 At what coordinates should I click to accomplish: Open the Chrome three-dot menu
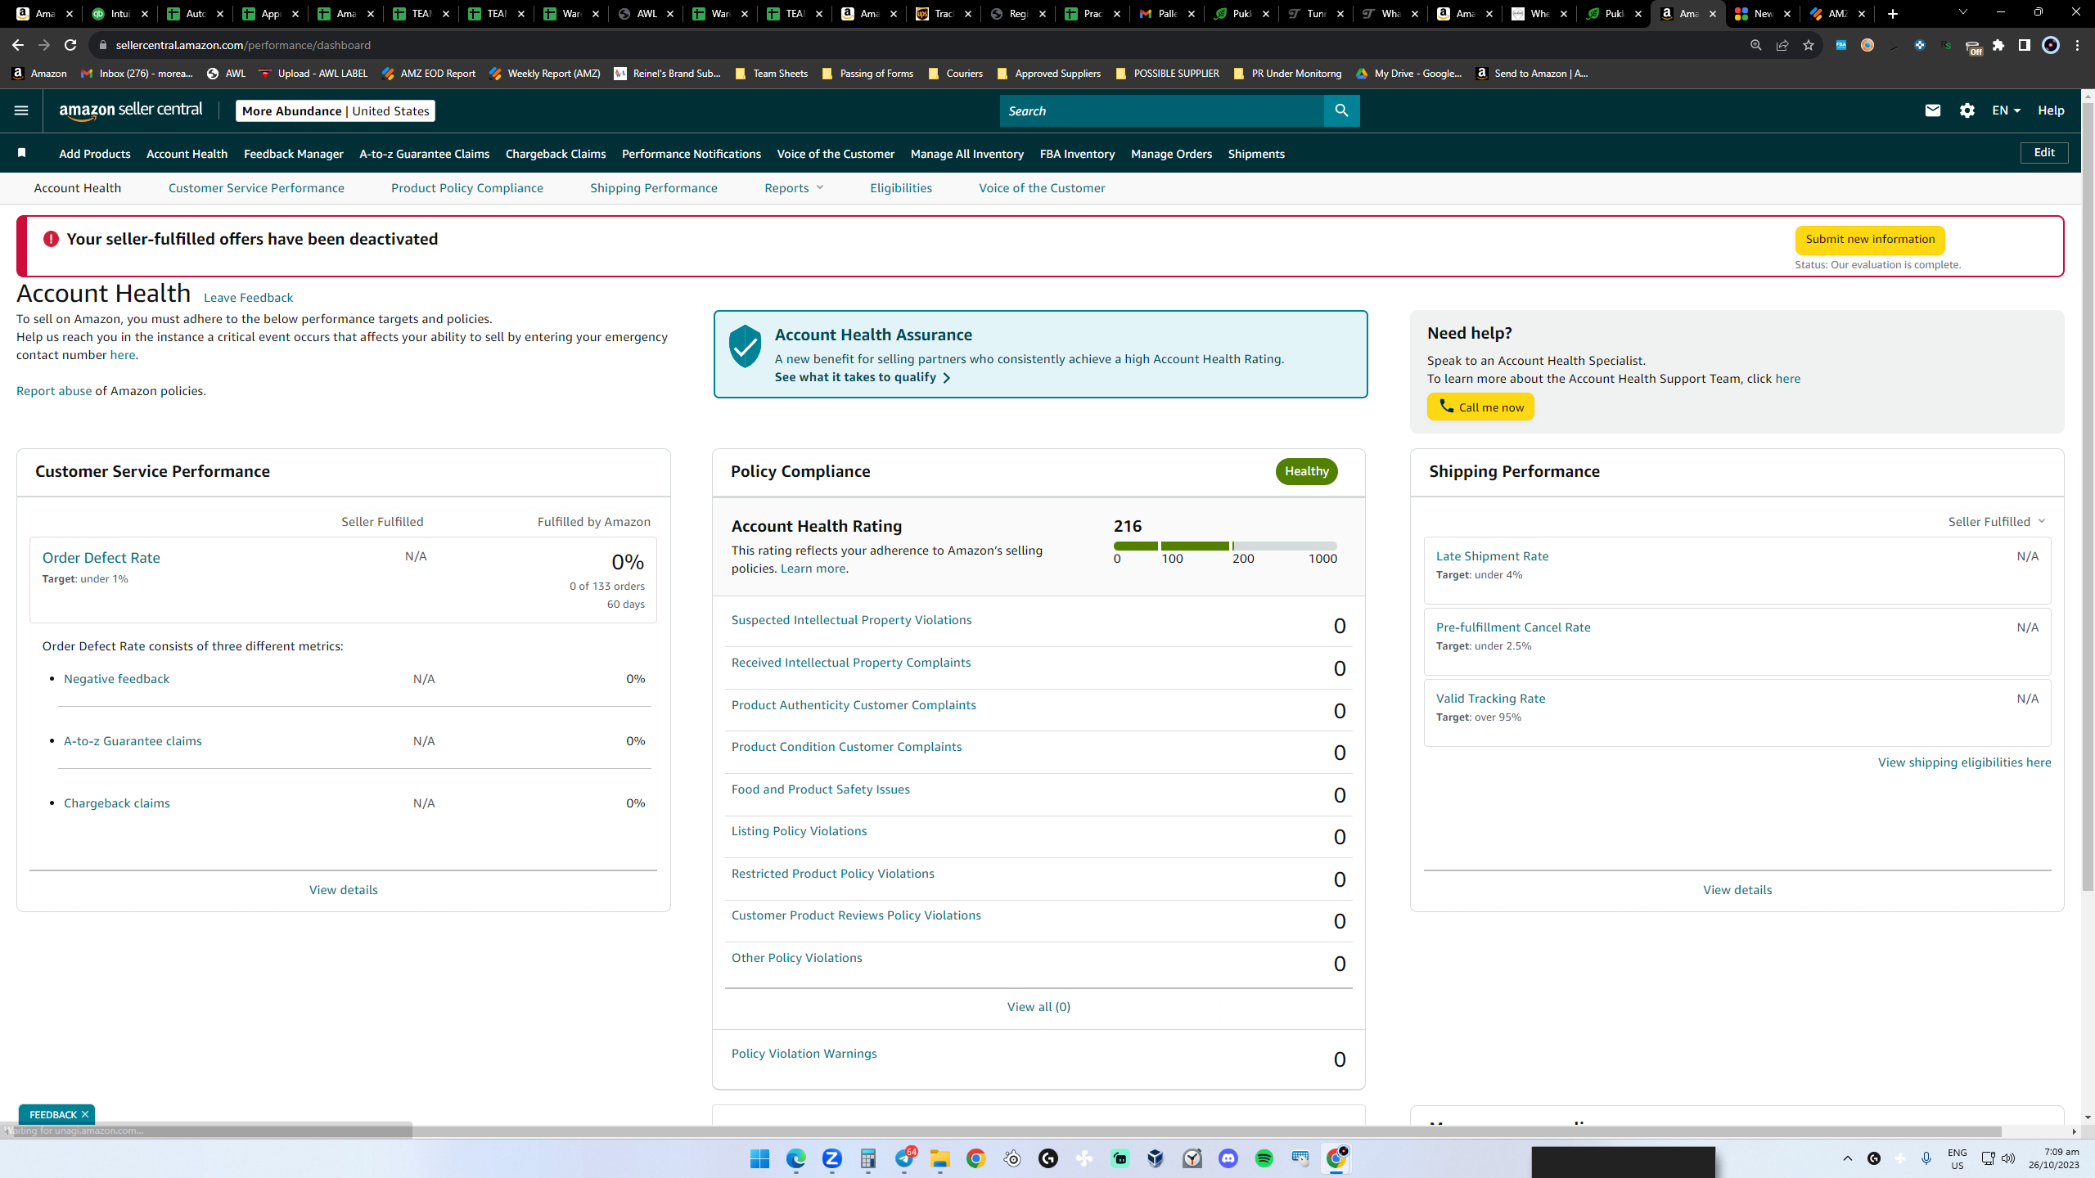2077,45
